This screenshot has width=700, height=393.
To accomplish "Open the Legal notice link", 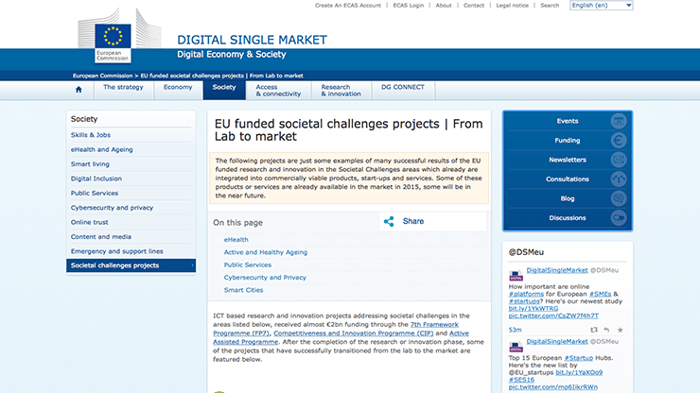I will 512,6.
